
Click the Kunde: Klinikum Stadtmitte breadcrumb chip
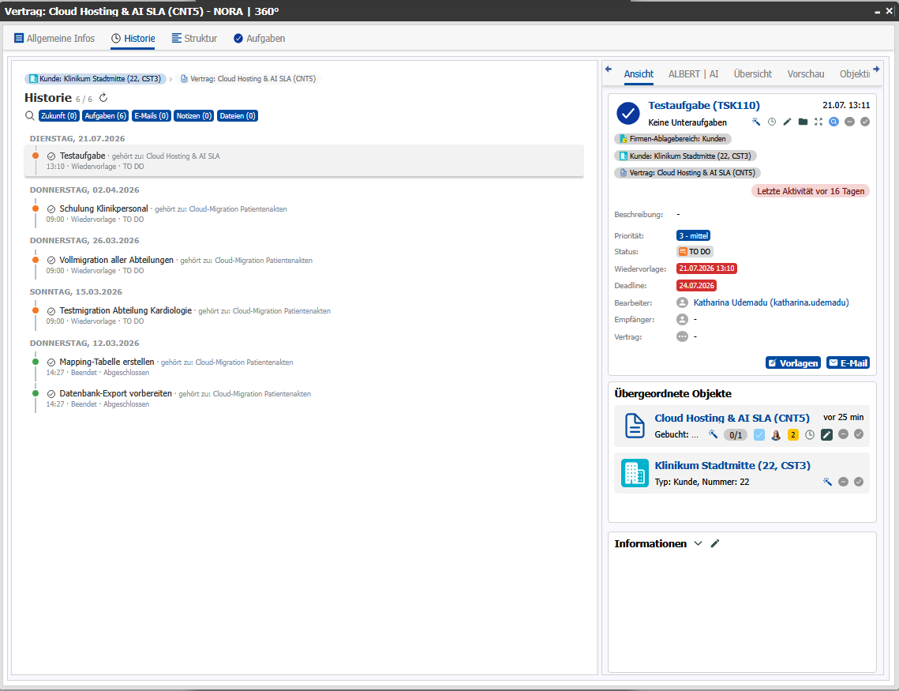(96, 78)
